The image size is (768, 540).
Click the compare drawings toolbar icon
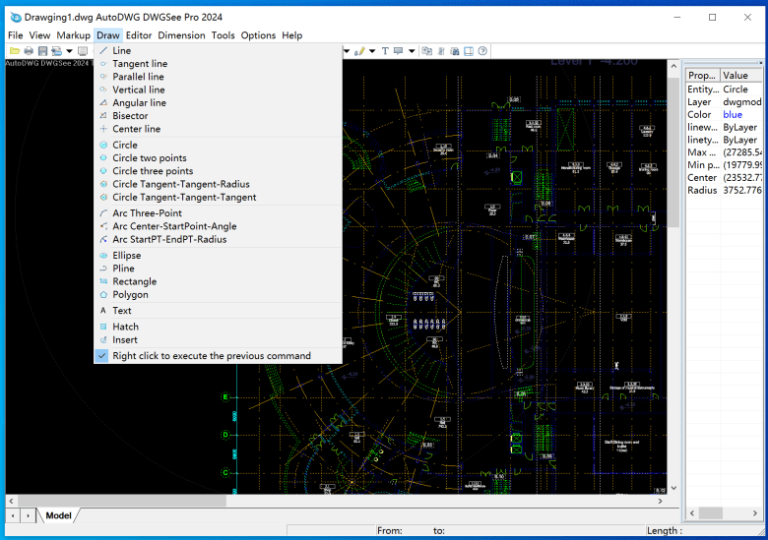tap(427, 51)
